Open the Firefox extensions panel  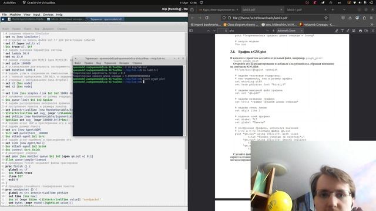364,18
